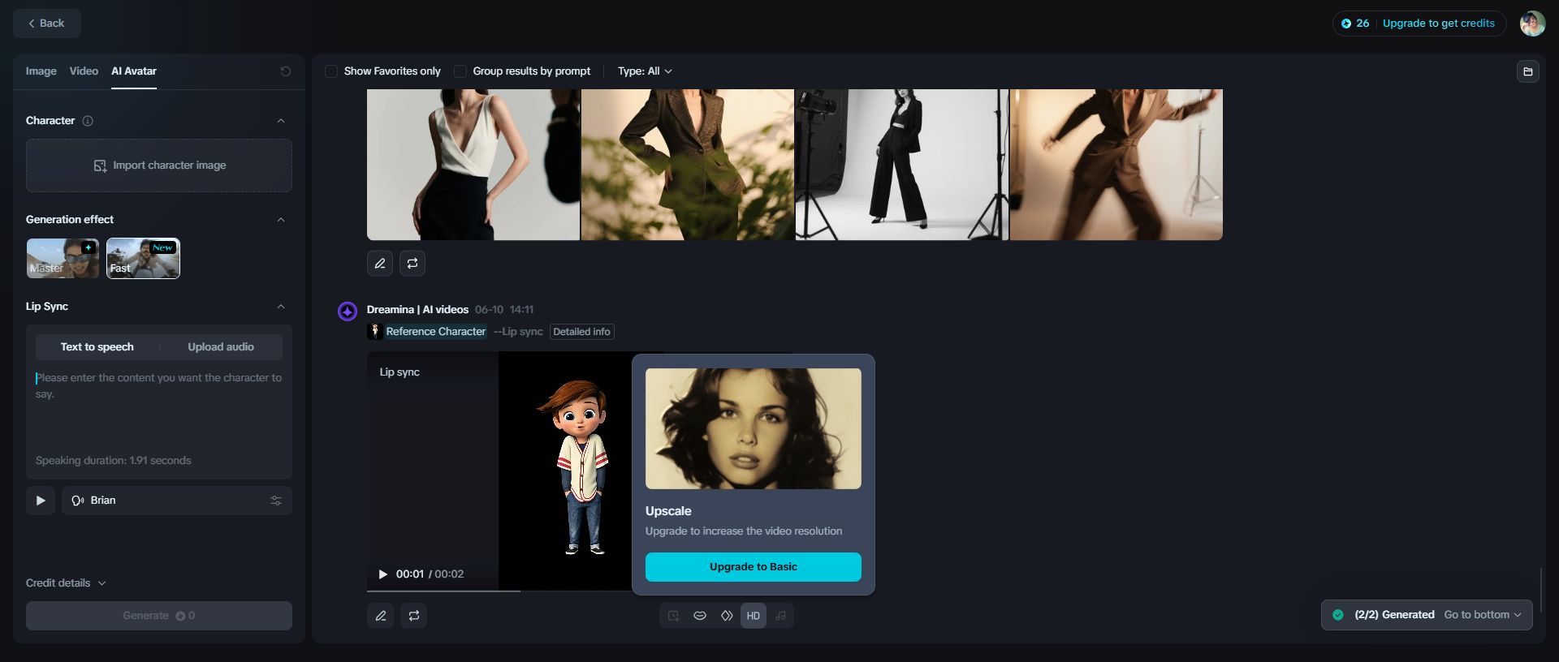The height and width of the screenshot is (662, 1559).
Task: Click the Upgrade to Basic button
Action: pyautogui.click(x=754, y=567)
